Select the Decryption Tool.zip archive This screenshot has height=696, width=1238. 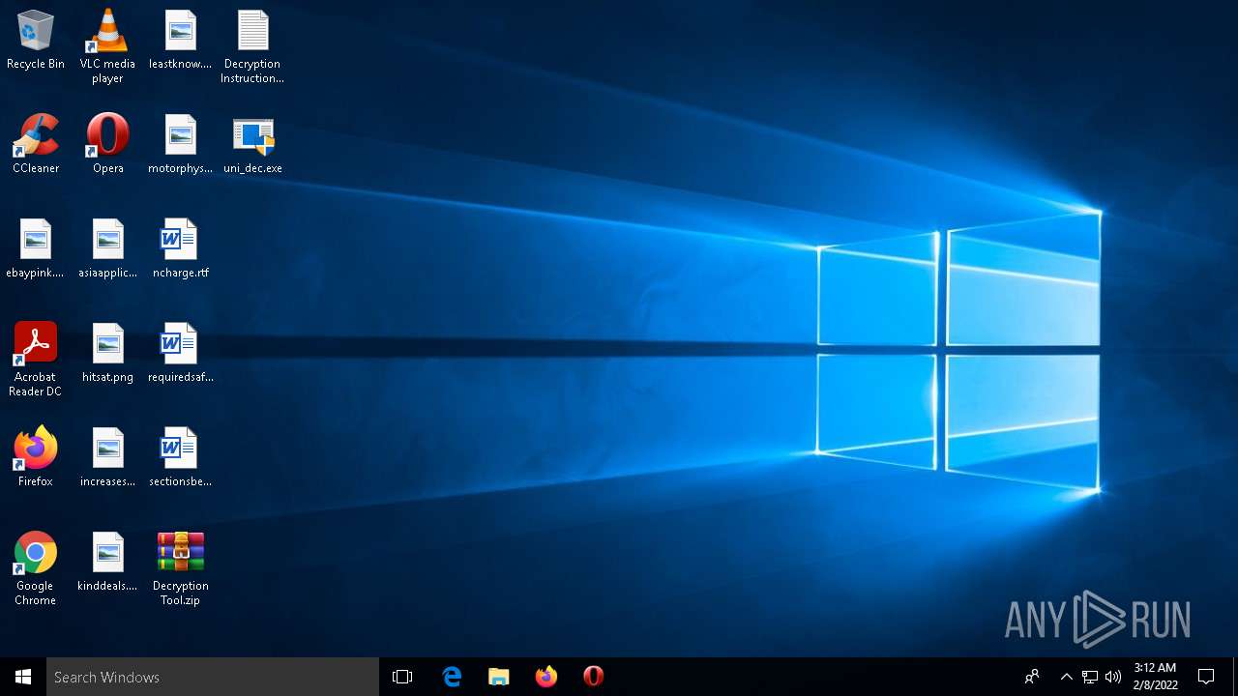tap(181, 568)
